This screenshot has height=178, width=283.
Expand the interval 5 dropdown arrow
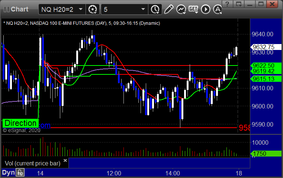pyautogui.click(x=143, y=9)
